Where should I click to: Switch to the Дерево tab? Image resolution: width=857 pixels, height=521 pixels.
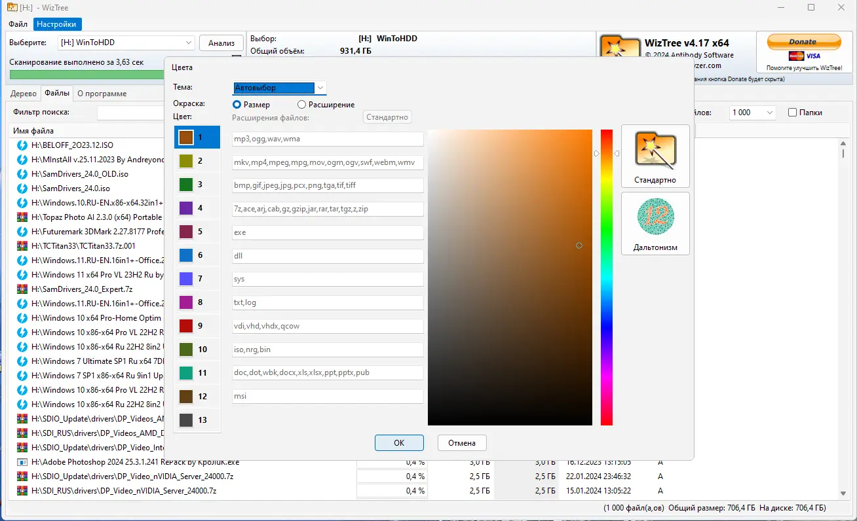(x=24, y=94)
